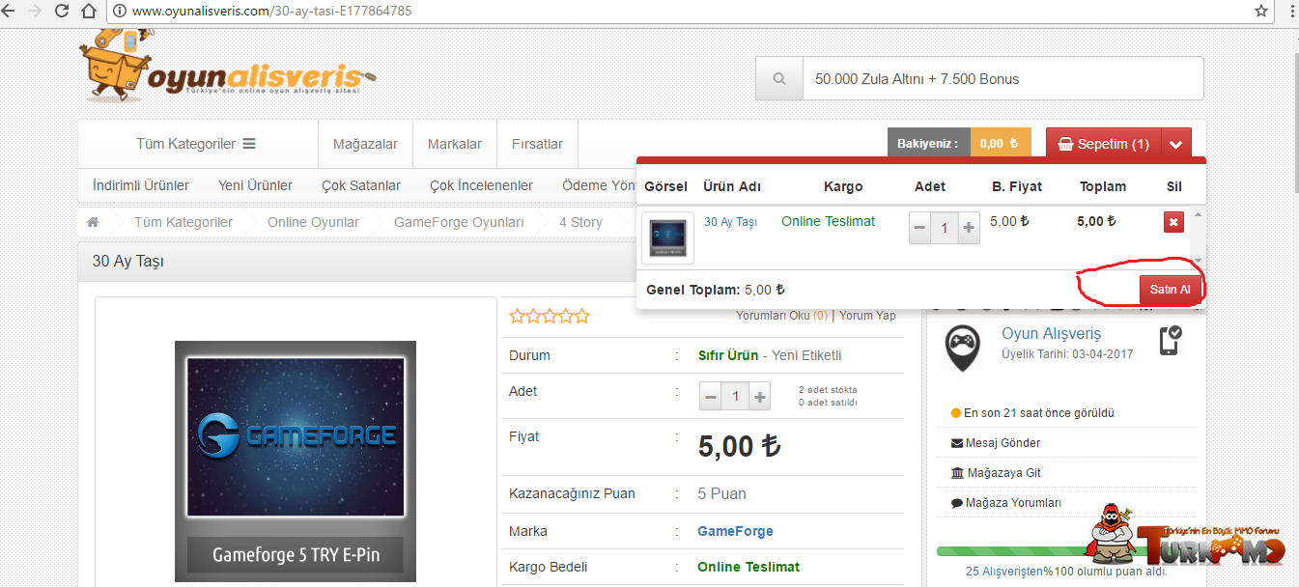Open Tüm Kategoriler menu
The image size is (1299, 587).
click(x=196, y=144)
